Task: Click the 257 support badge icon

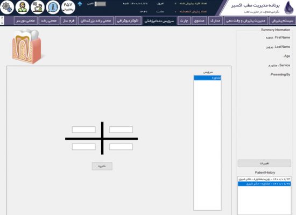Action: pos(68,7)
